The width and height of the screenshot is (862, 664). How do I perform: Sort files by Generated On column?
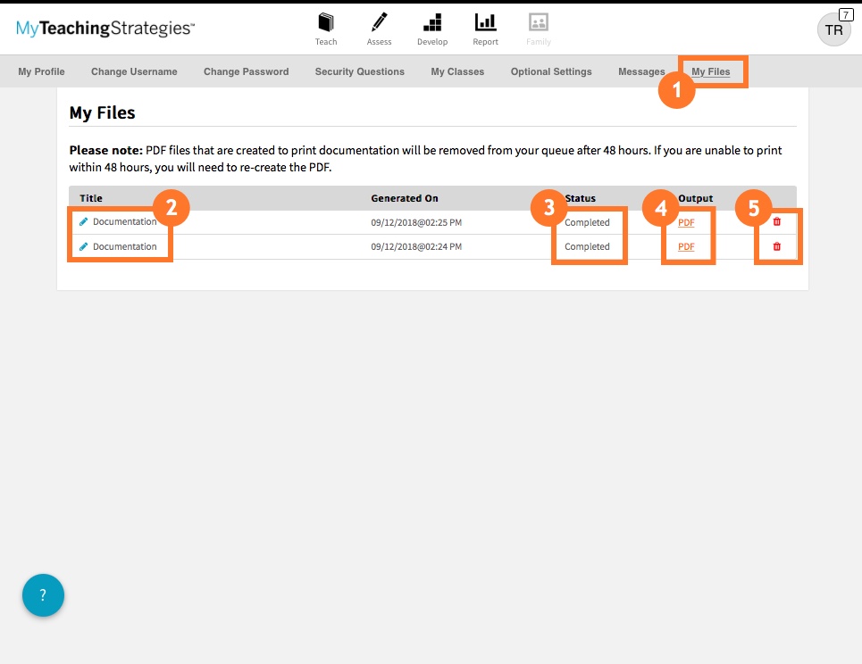(405, 197)
